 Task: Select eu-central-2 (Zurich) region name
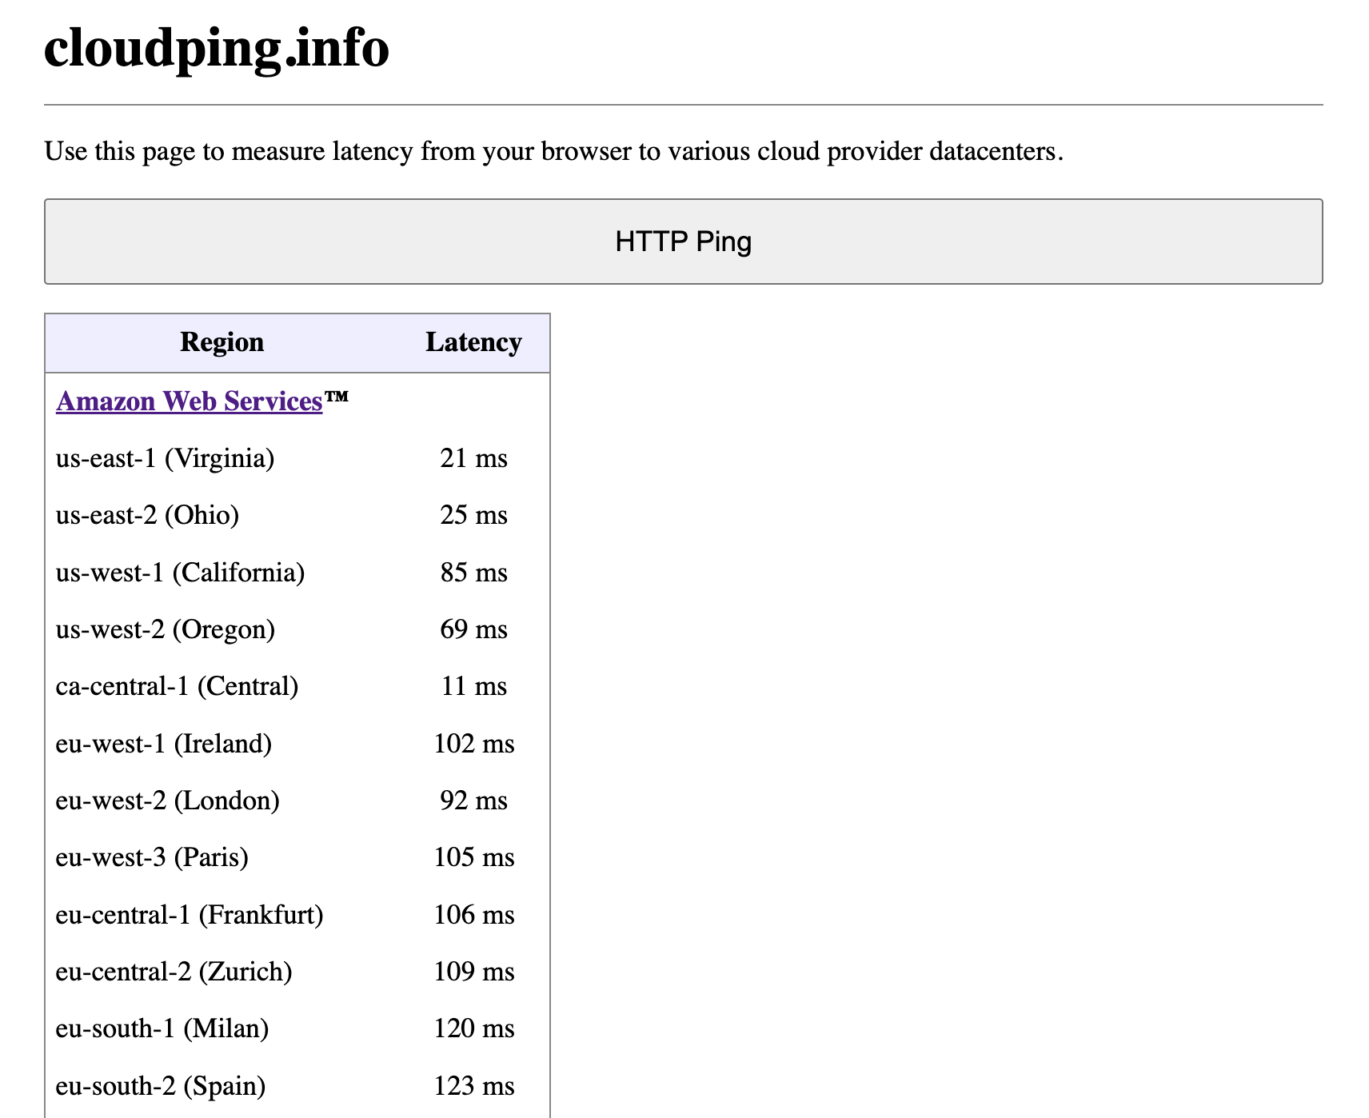point(174,972)
